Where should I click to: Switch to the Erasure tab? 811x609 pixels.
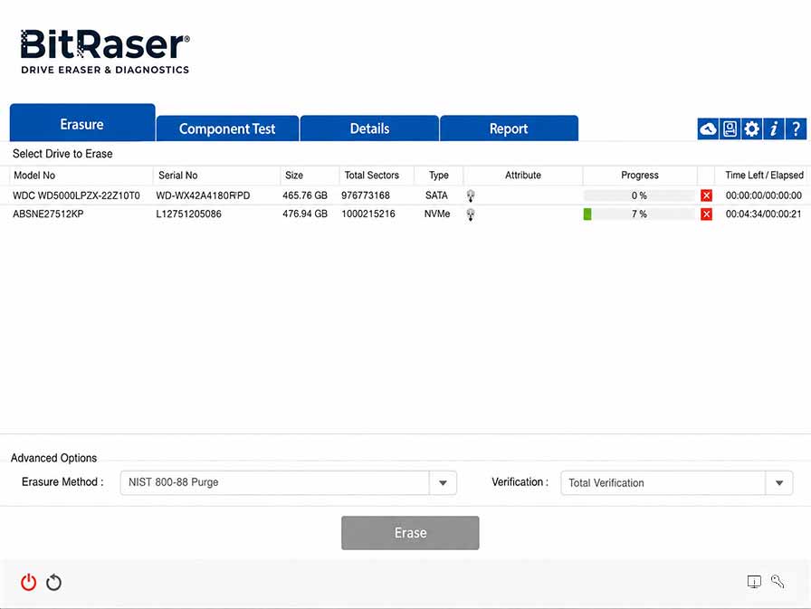[82, 123]
